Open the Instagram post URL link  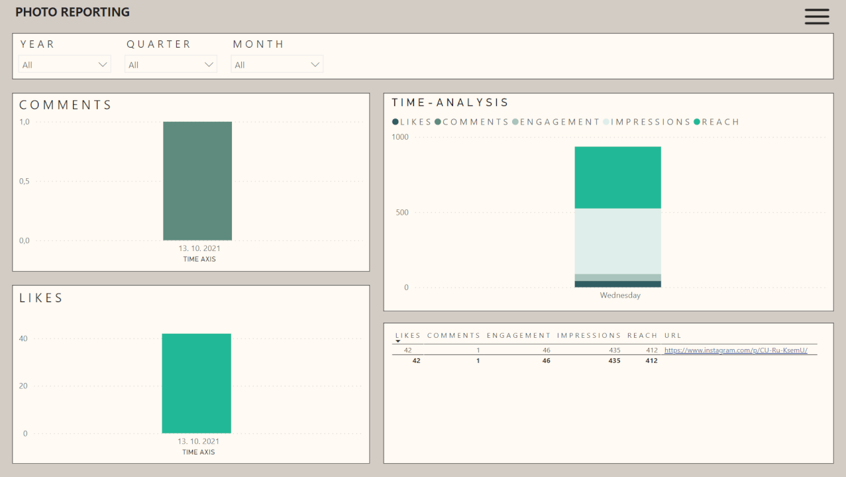(735, 350)
